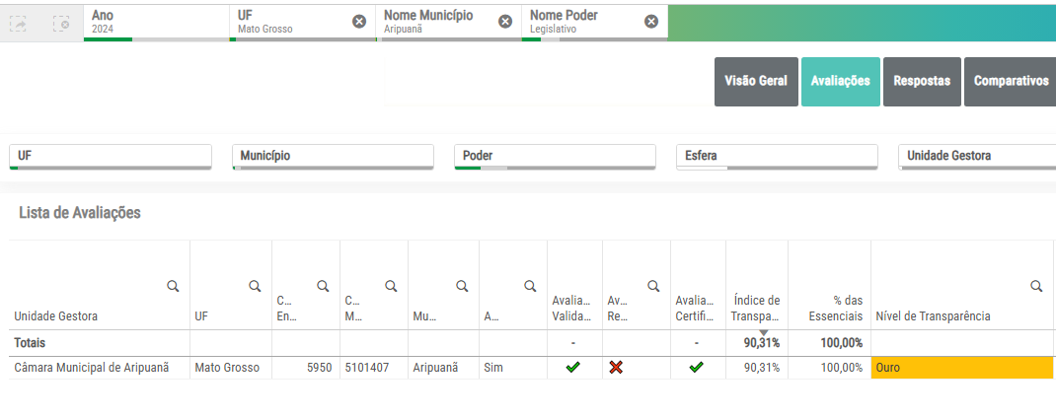Sort by Índice de Transparência column header

tap(757, 308)
